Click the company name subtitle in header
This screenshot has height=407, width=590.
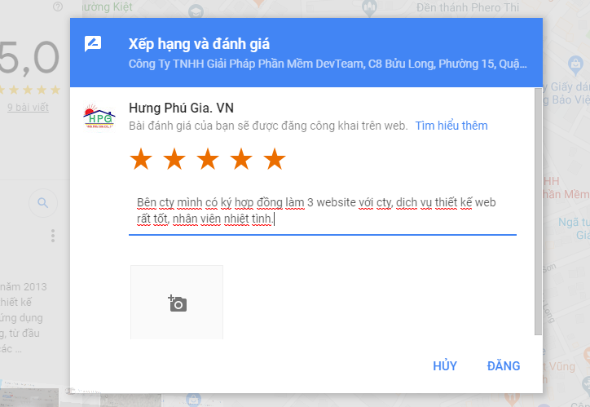coord(328,64)
